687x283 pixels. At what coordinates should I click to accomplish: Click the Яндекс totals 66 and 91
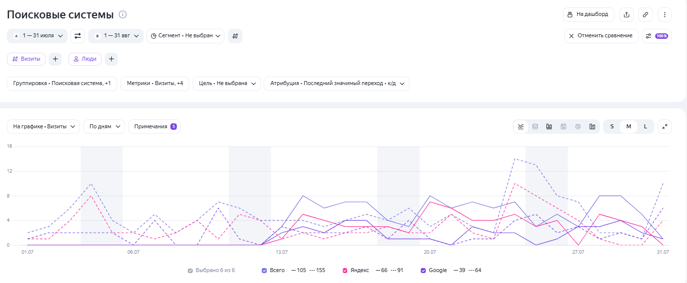[389, 271]
